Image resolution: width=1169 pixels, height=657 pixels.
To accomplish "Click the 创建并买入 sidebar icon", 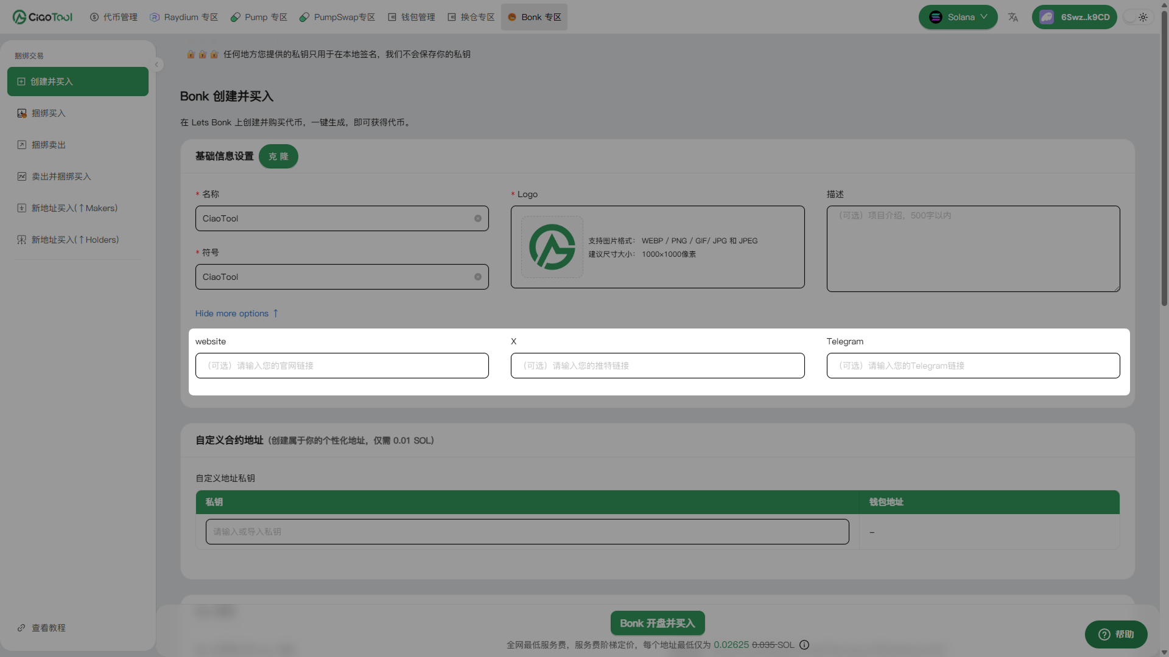I will [x=21, y=82].
